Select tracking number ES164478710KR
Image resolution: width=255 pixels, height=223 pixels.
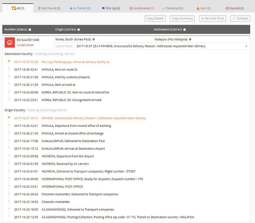[28, 40]
